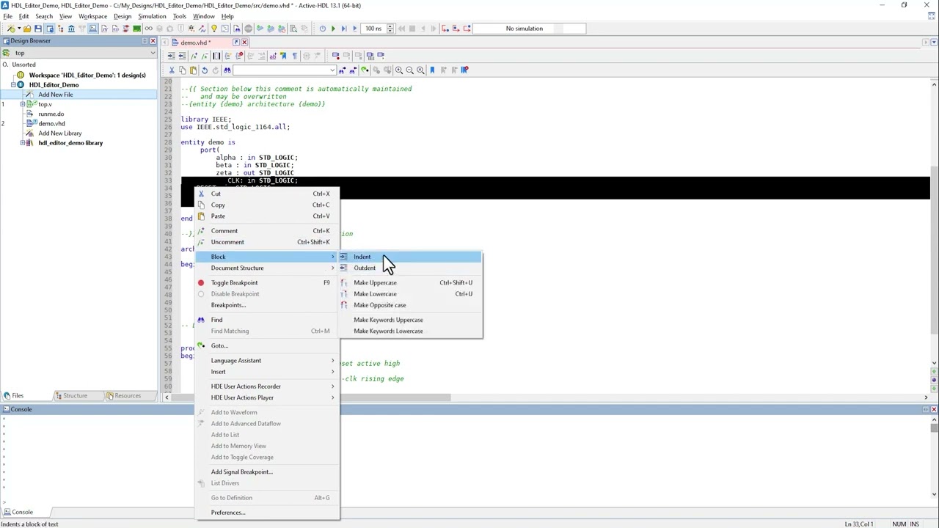Click the show paragraph marks icon
This screenshot has width=939, height=528.
coord(294,56)
